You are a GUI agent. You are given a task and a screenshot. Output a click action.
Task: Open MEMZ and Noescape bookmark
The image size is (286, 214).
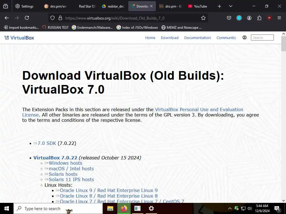[182, 28]
